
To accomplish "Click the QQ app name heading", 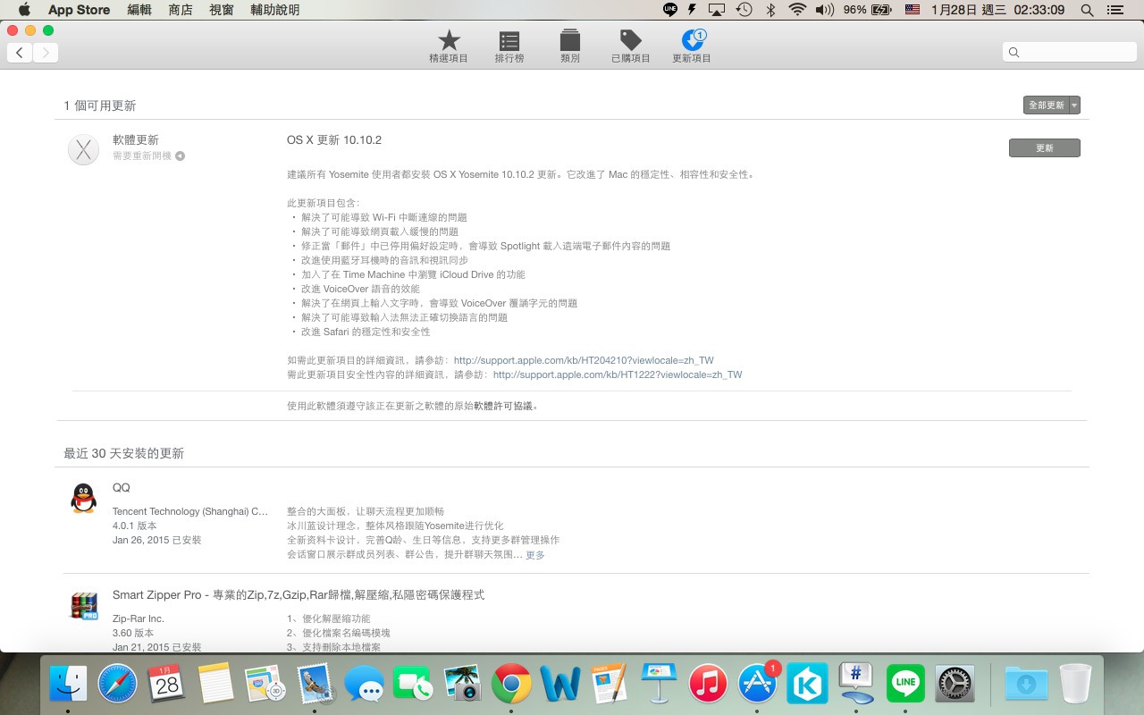I will tap(121, 488).
